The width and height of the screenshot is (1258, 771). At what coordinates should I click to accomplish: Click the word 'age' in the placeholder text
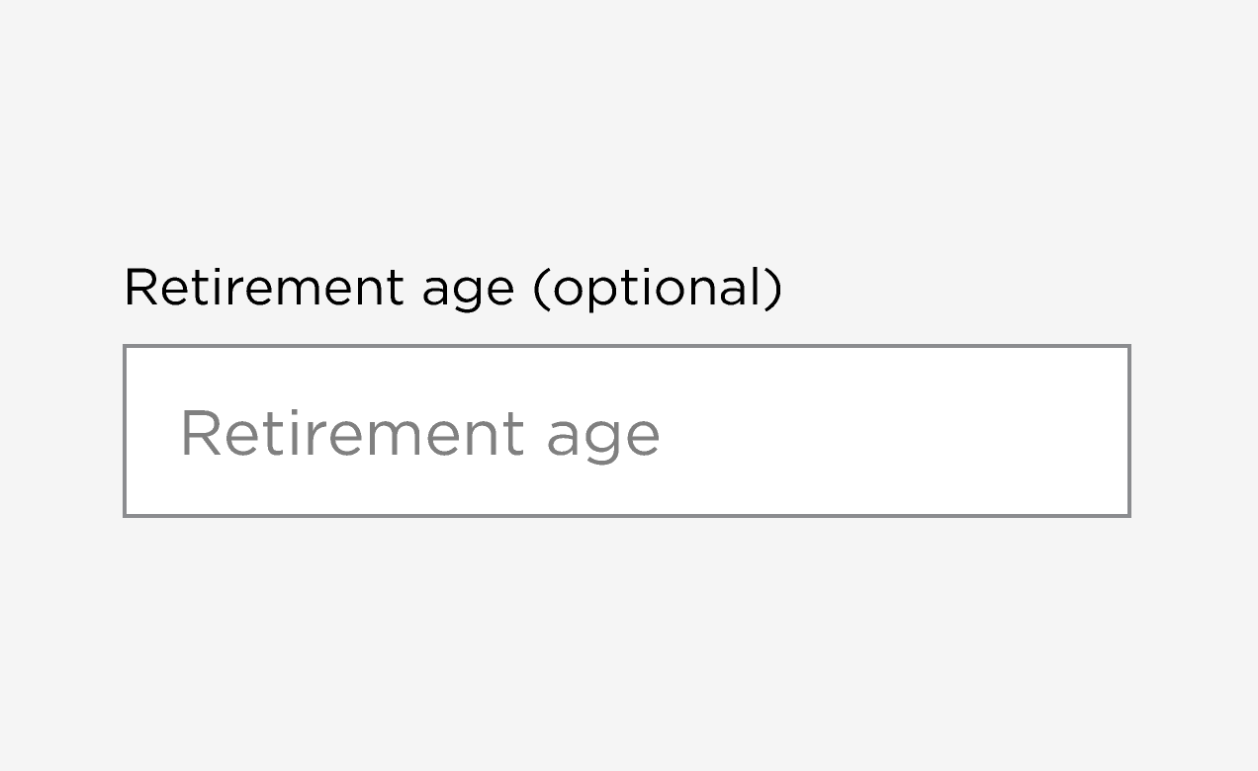coord(602,437)
